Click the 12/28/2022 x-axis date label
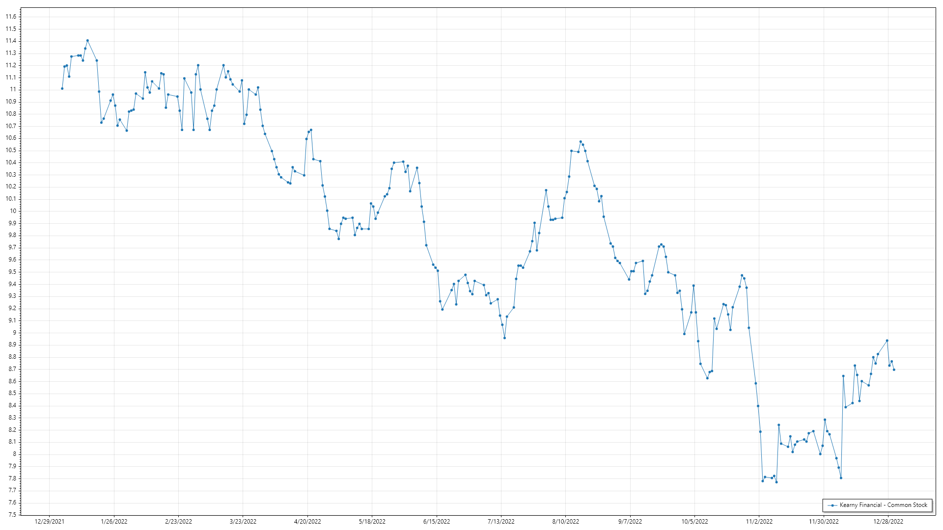943x530 pixels. [888, 522]
